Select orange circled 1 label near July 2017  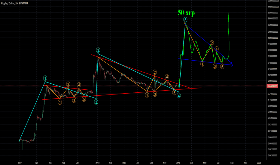tap(60, 102)
